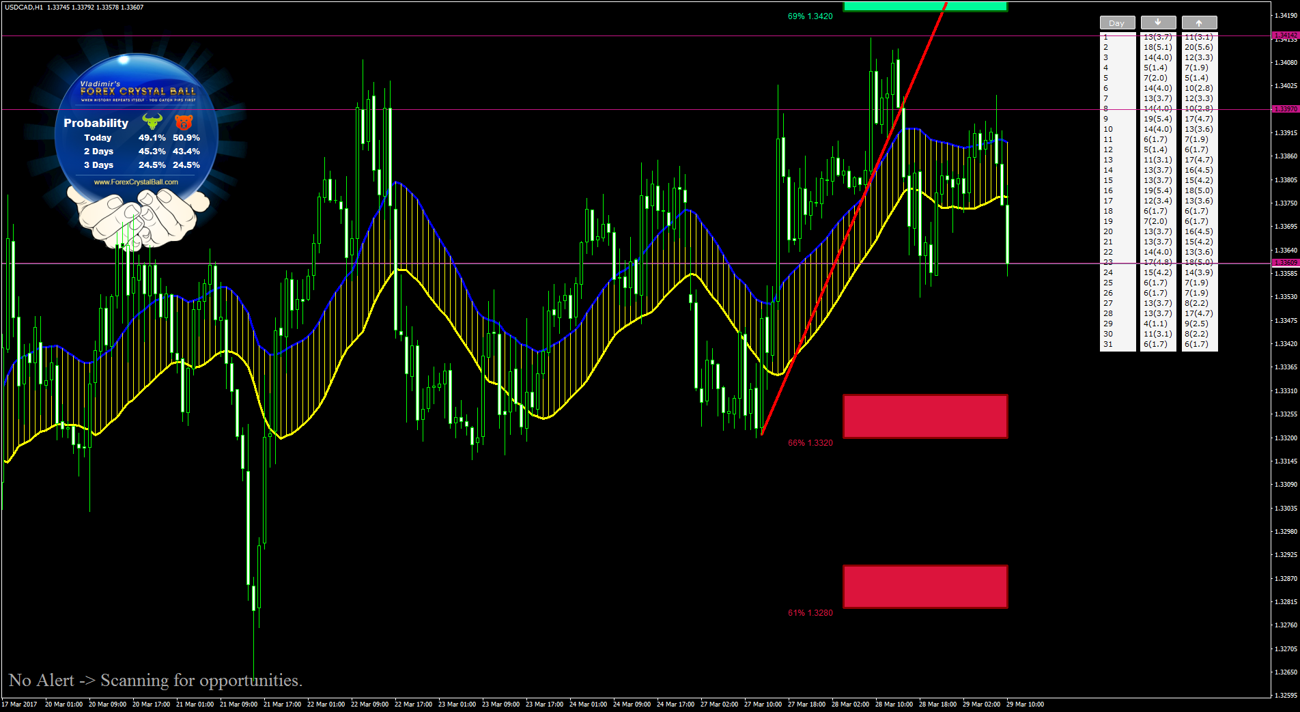This screenshot has width=1300, height=712.
Task: Select the lower red zone near 1.3280
Action: [x=925, y=586]
